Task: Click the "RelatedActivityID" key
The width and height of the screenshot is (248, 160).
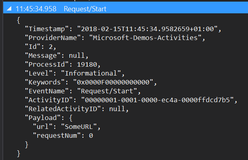Action: tap(63, 109)
